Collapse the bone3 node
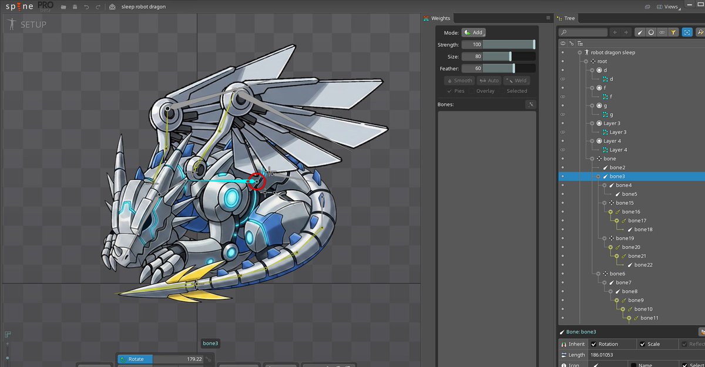 598,176
